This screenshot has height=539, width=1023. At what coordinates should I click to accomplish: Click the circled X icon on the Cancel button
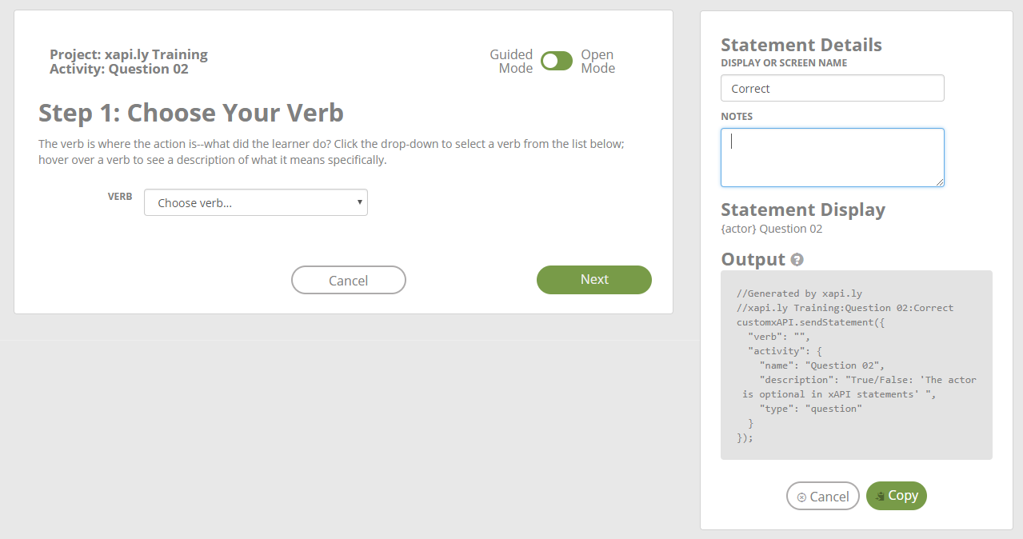pyautogui.click(x=802, y=496)
